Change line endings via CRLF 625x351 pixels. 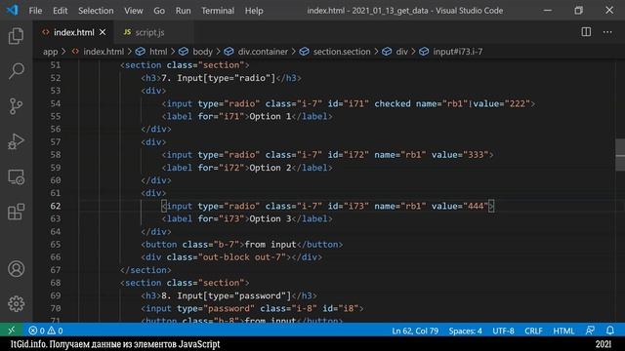[533, 331]
